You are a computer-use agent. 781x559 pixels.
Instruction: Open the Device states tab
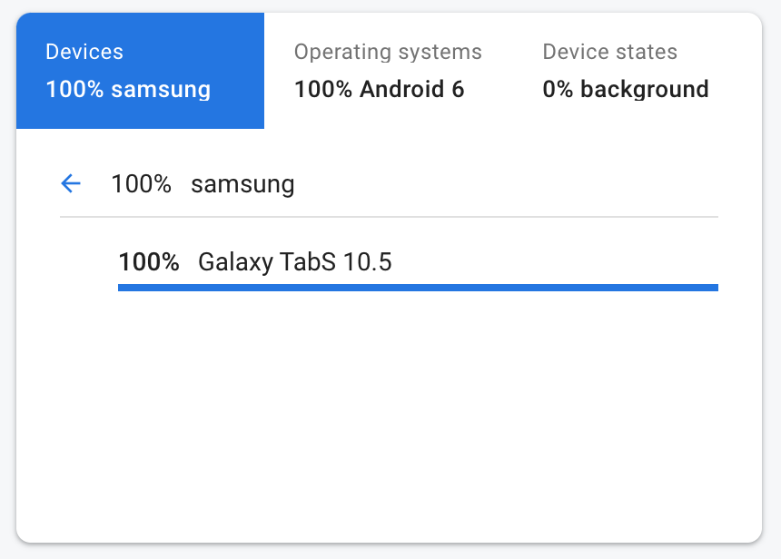coord(625,71)
